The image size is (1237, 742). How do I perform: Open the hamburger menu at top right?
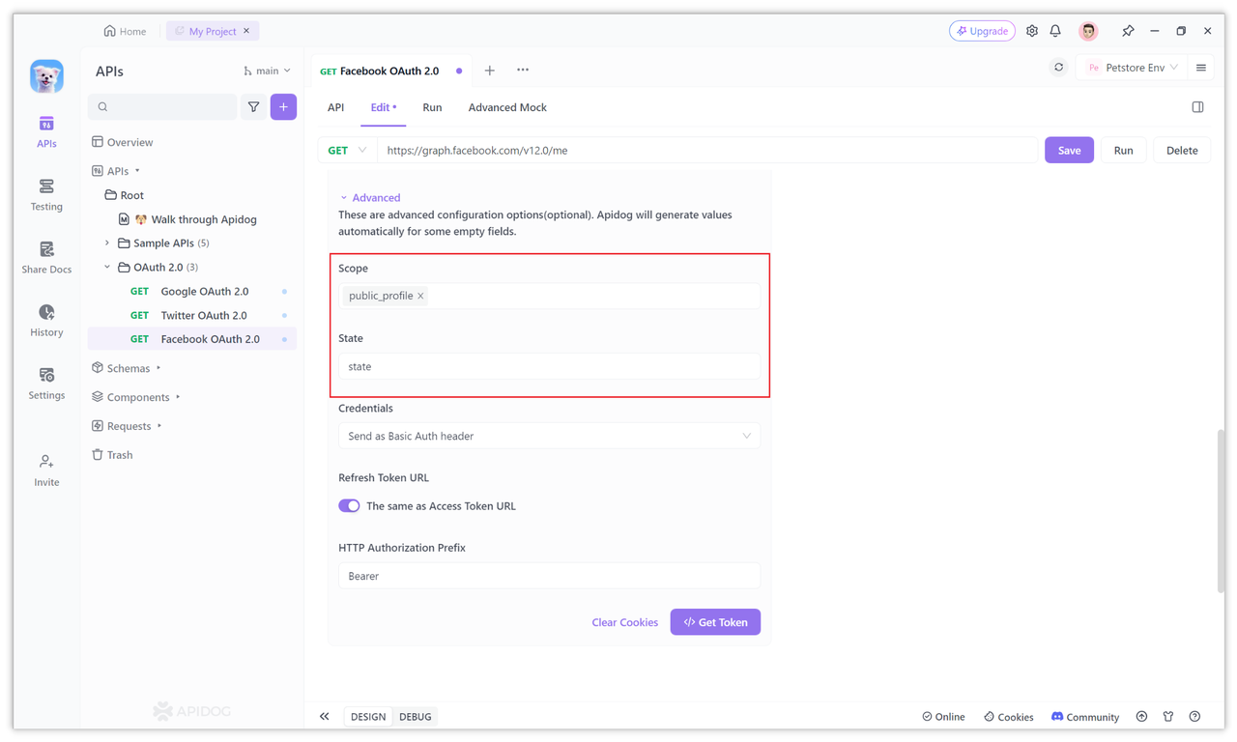[1201, 68]
